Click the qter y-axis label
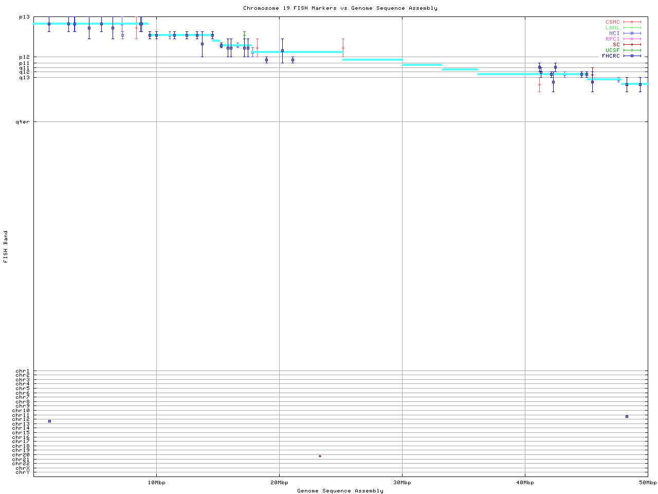Image resolution: width=658 pixels, height=494 pixels. click(23, 122)
